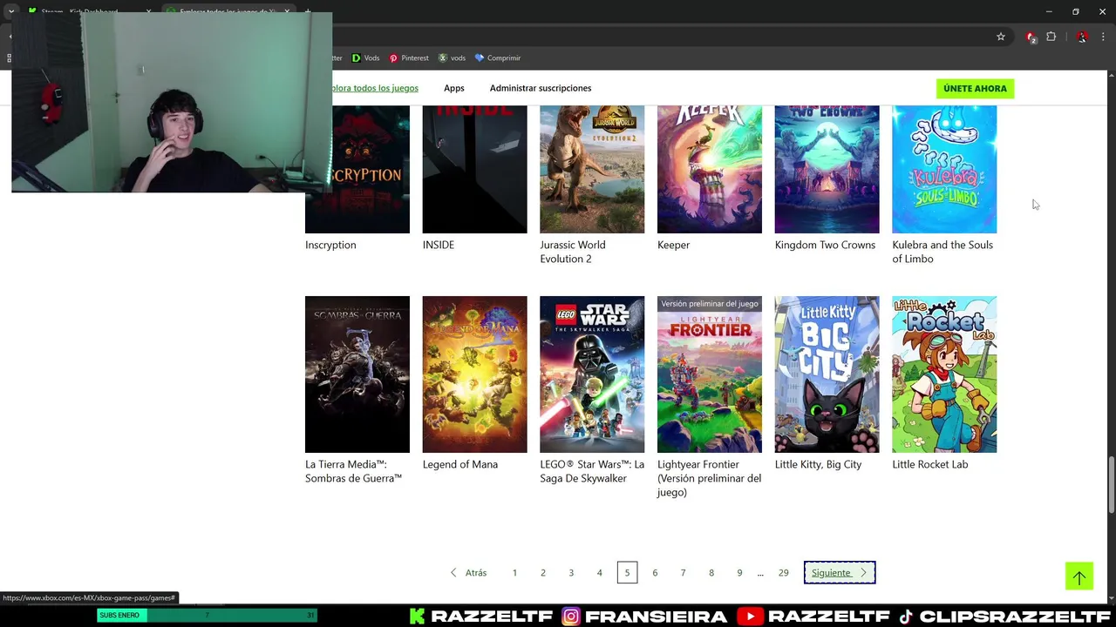Open the LEGO Star Wars cover

click(x=592, y=374)
